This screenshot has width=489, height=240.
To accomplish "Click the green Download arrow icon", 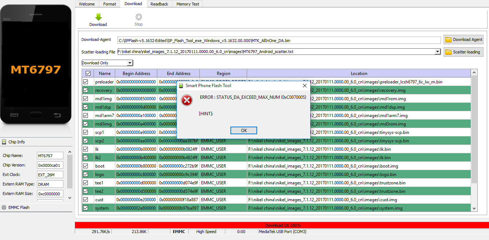I will point(98,17).
